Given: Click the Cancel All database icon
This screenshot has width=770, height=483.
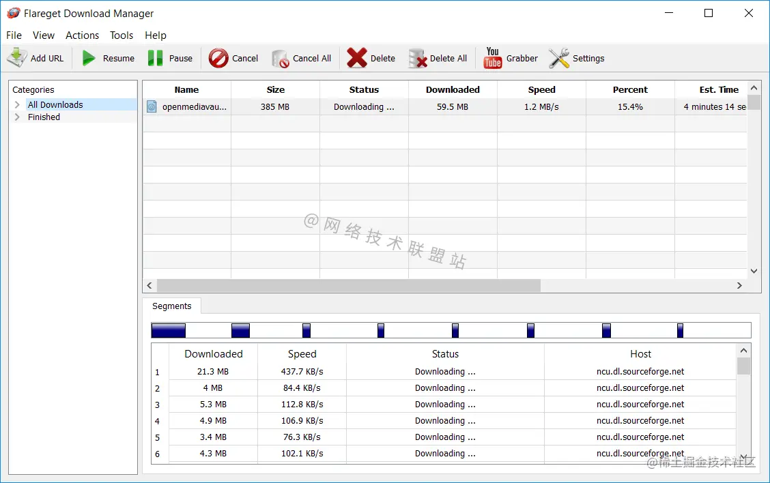Looking at the screenshot, I should click(x=280, y=59).
